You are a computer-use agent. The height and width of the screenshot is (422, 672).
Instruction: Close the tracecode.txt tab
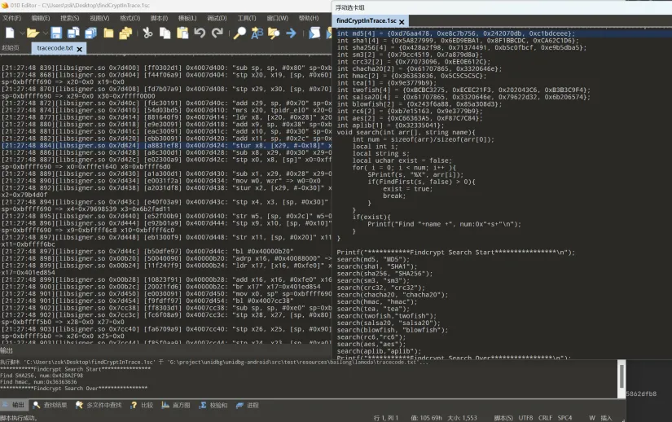79,48
